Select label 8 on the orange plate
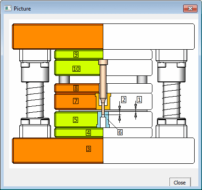The height and width of the screenshot is (190, 202). click(76, 88)
